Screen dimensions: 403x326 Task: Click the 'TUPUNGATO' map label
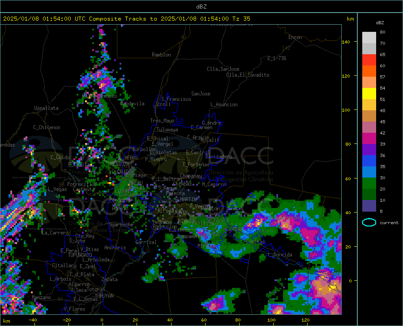coord(80,255)
